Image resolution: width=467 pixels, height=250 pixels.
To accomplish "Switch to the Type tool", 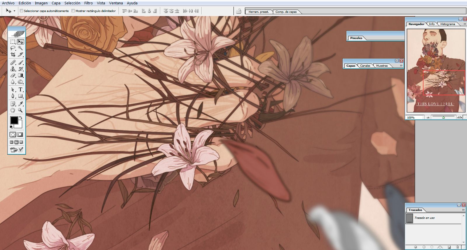I will pyautogui.click(x=20, y=89).
